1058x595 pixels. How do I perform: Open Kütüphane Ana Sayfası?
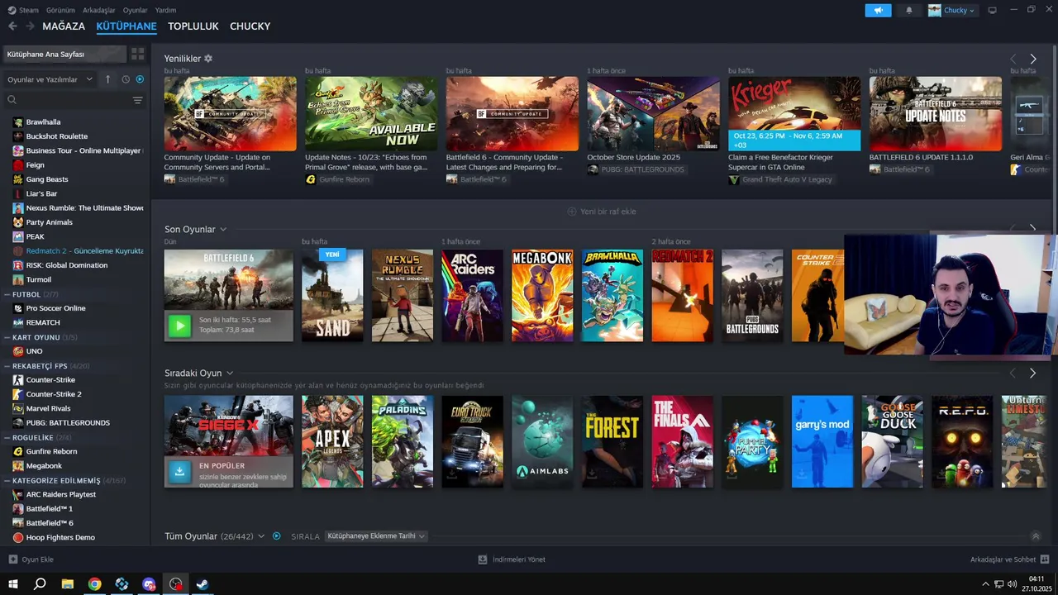(x=64, y=54)
